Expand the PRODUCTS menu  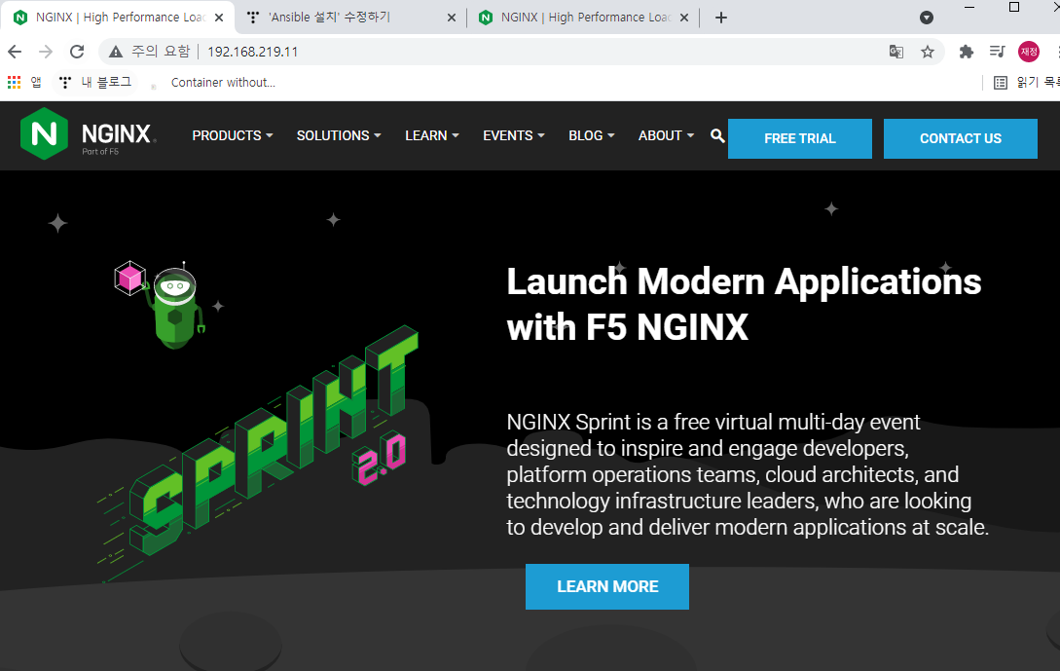(x=233, y=135)
